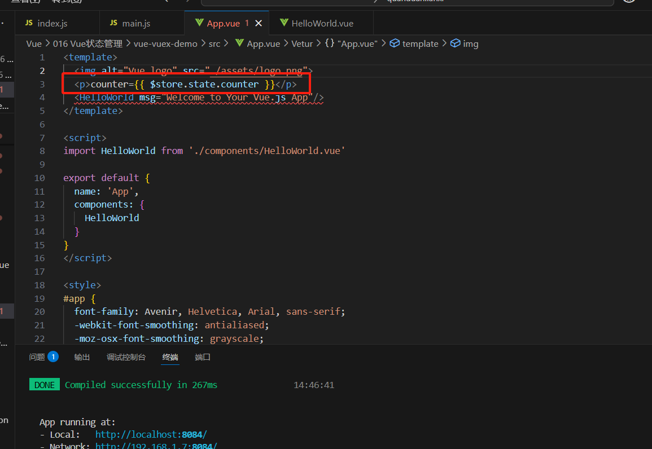Click the Vue icon on App.vue tab
The image size is (652, 449).
(x=199, y=23)
